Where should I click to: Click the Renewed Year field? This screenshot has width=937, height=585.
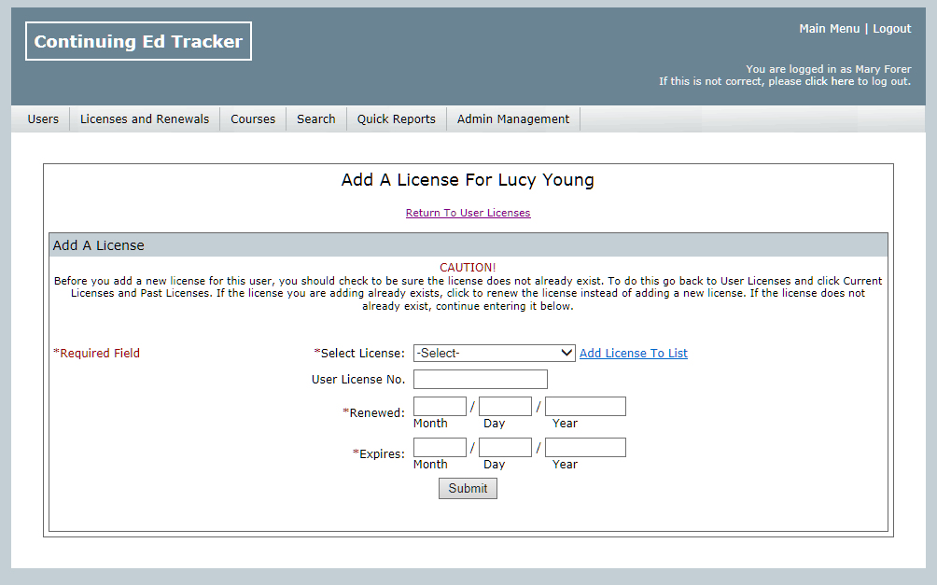[585, 407]
